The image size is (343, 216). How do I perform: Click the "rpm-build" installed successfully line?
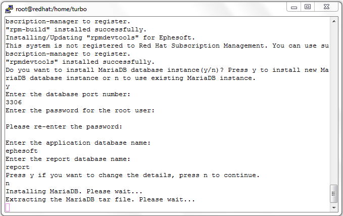[76, 29]
